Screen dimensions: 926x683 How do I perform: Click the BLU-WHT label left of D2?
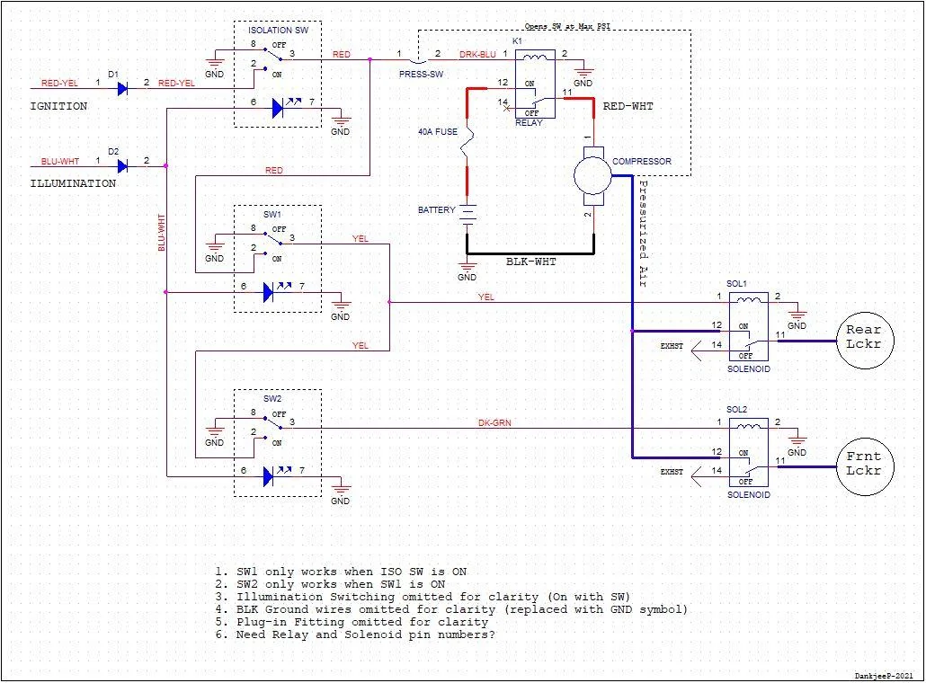(60, 161)
